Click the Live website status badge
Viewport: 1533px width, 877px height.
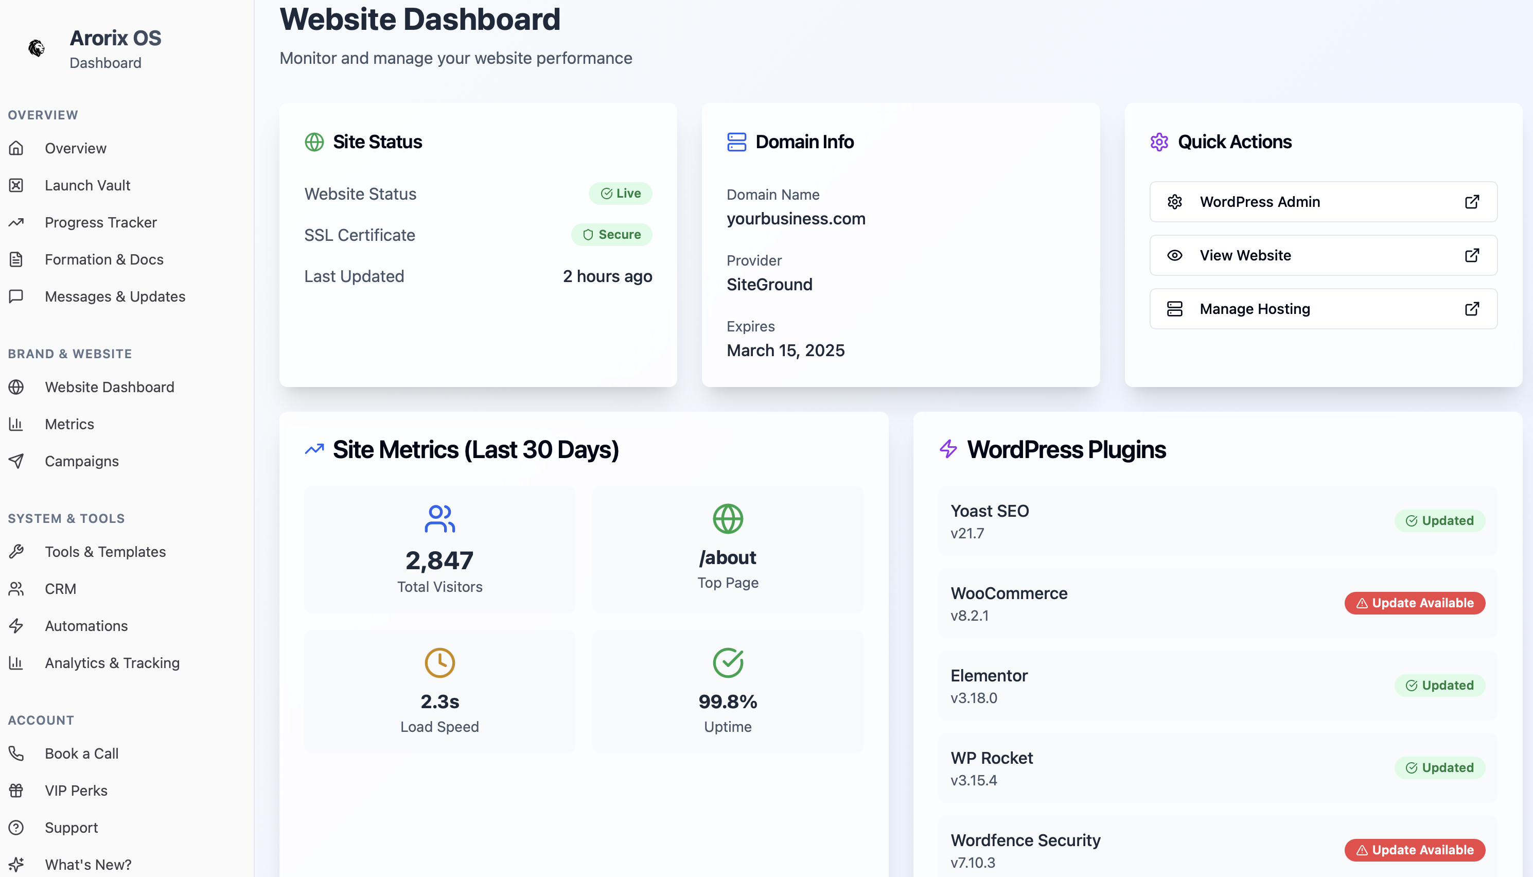[x=620, y=194]
